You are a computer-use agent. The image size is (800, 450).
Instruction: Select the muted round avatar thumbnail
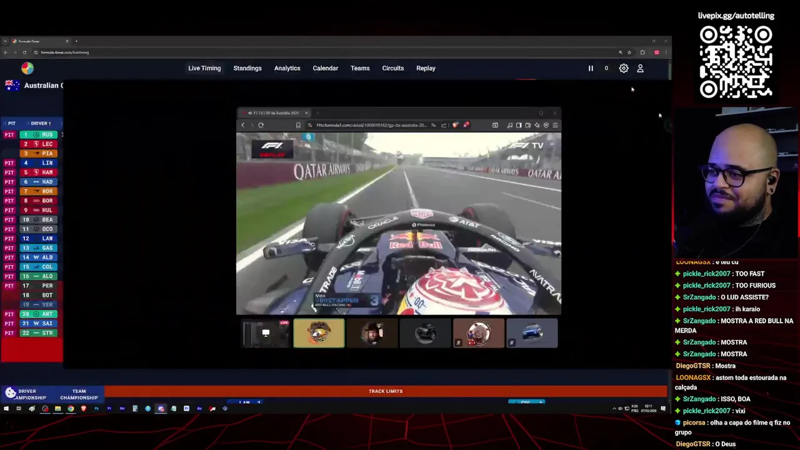coord(479,333)
